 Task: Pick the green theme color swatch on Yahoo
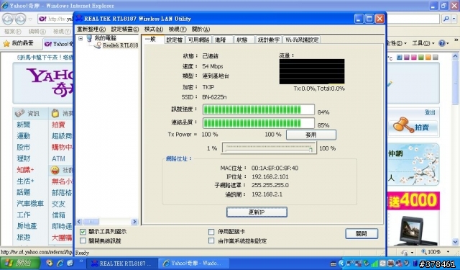point(421,58)
